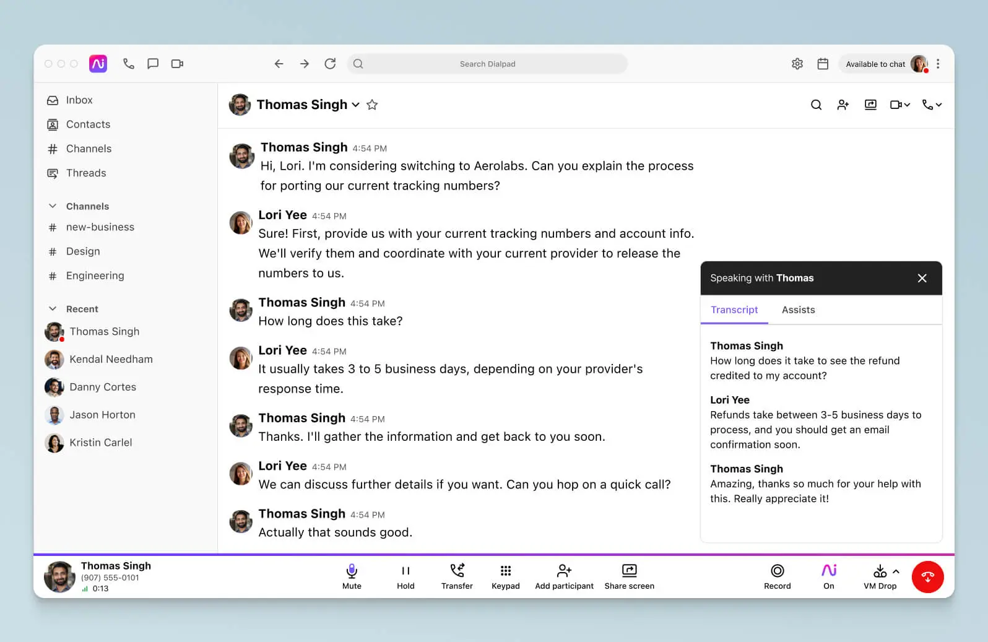
Task: Close the Speaking with Thomas panel
Action: coord(922,278)
